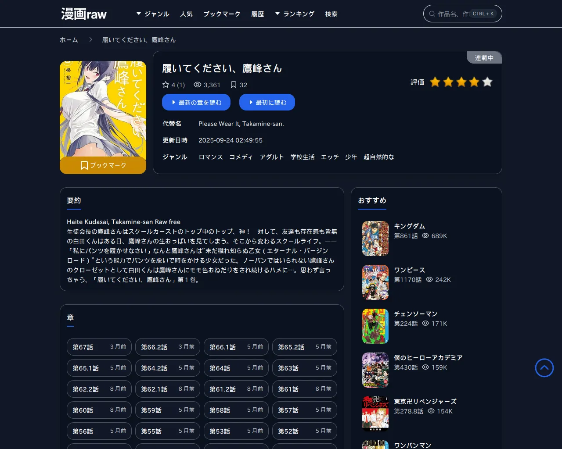
Task: Open chapter 第65.1話
Action: point(99,368)
